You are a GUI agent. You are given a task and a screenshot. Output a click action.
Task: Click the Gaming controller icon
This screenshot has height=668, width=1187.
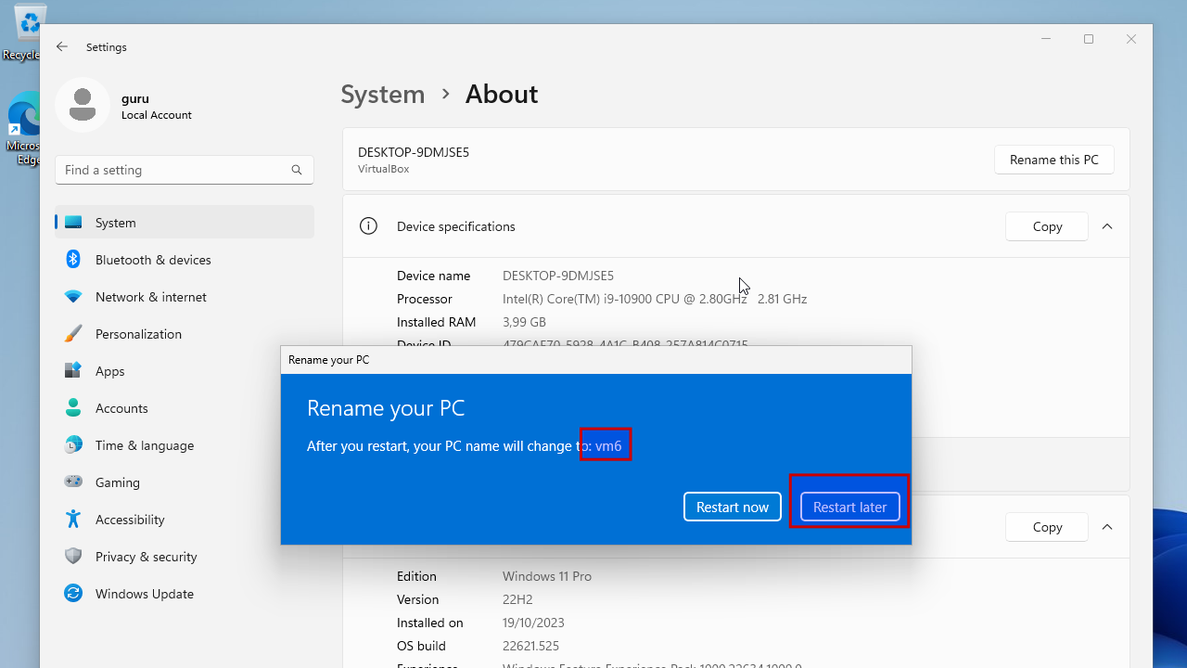73,482
